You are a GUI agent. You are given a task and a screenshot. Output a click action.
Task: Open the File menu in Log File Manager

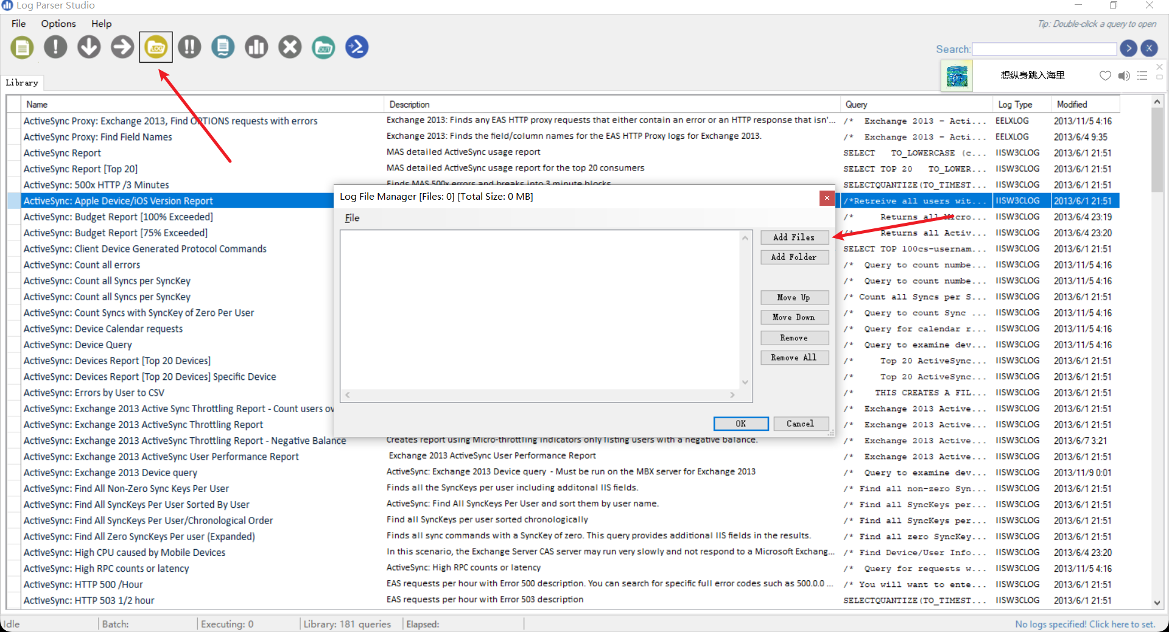[x=352, y=218]
